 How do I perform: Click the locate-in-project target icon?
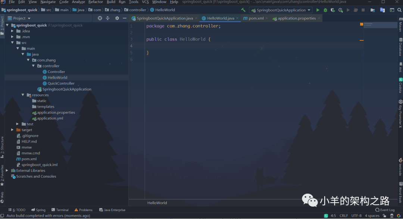(x=100, y=18)
